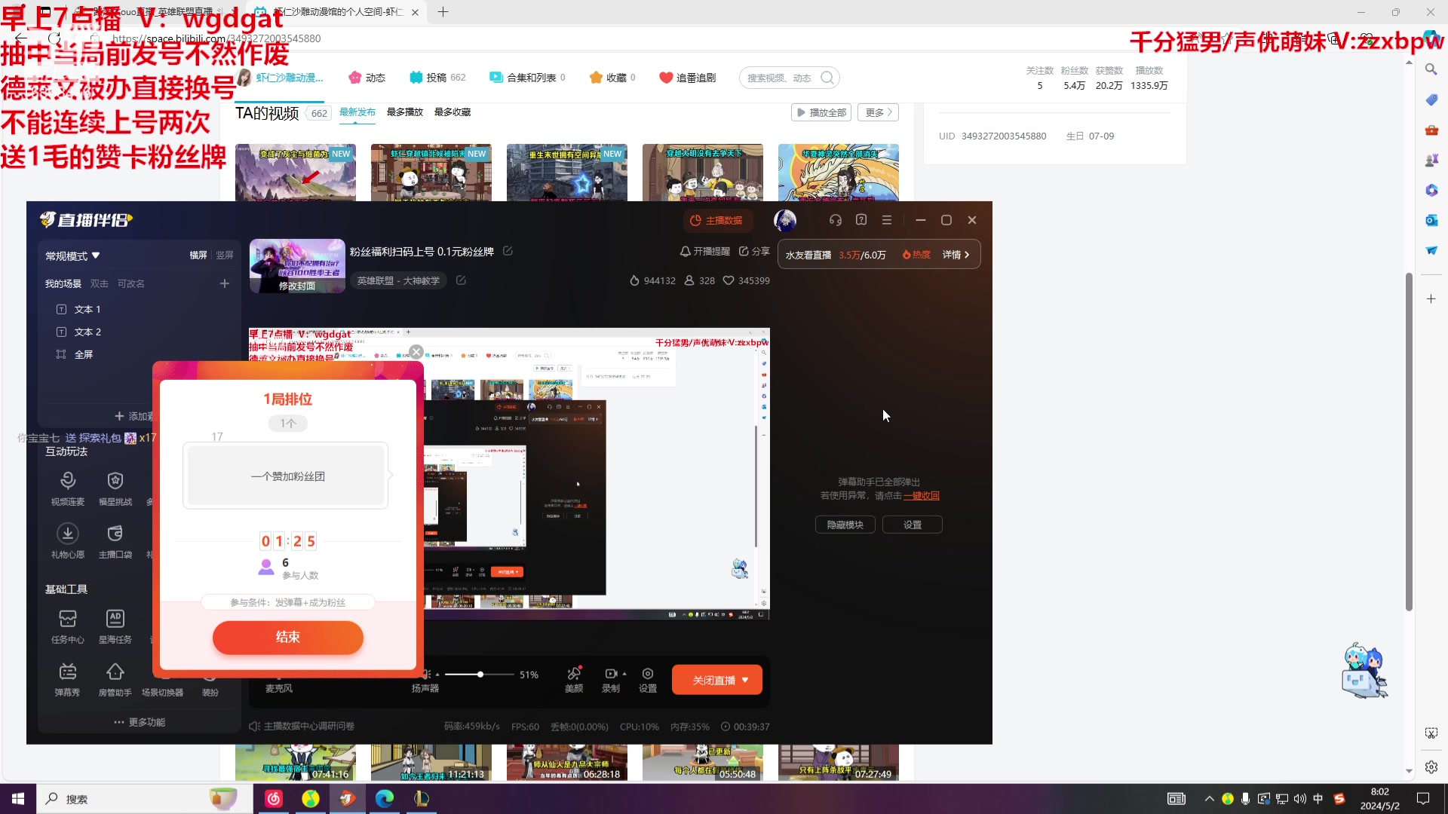The height and width of the screenshot is (814, 1448).
Task: Open 详情 details chevron for 水友看直播
Action: point(956,255)
